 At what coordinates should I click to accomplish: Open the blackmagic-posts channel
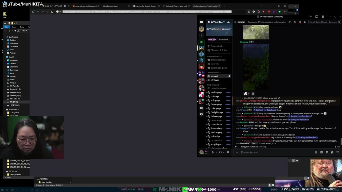[x=219, y=68]
